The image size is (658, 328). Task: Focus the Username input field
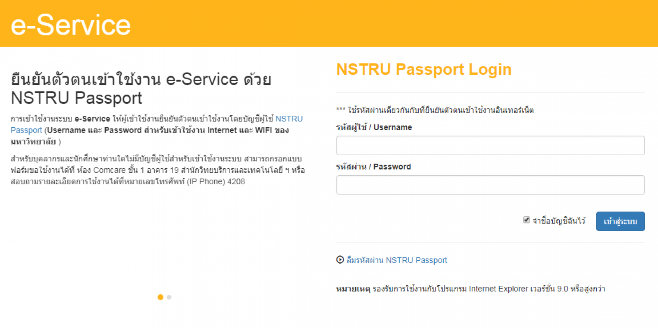point(490,145)
